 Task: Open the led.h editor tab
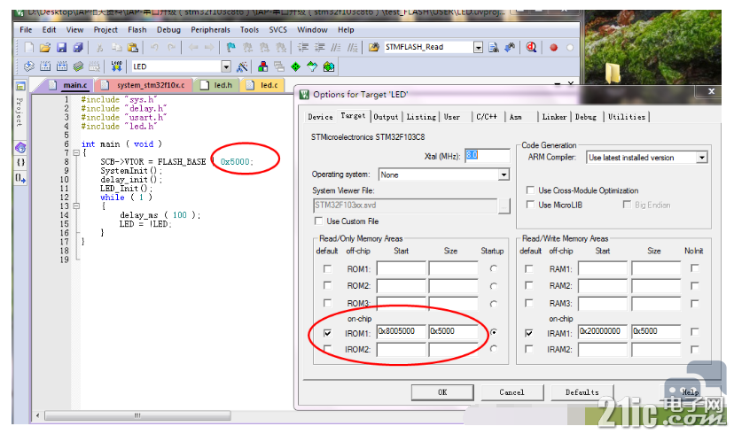pos(217,85)
